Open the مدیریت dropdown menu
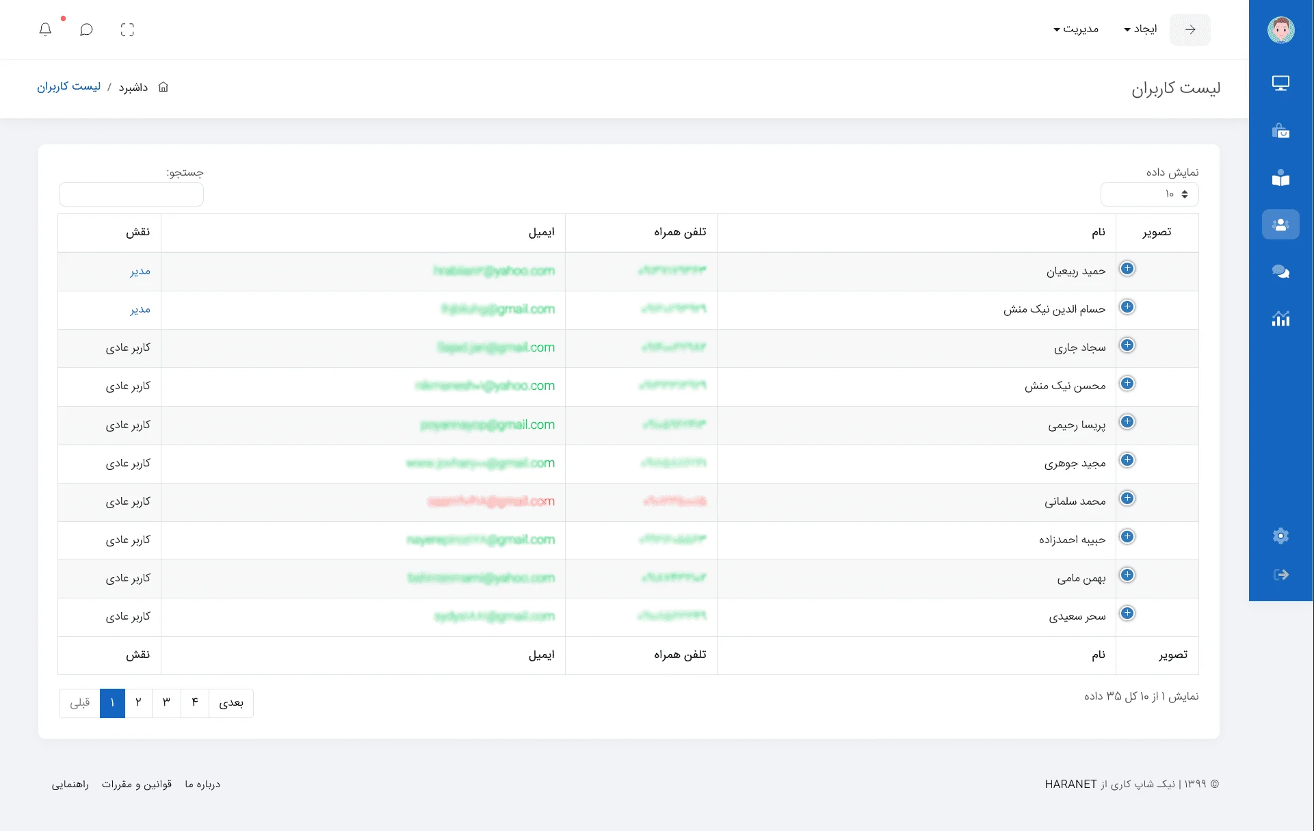The image size is (1314, 831). (1076, 29)
